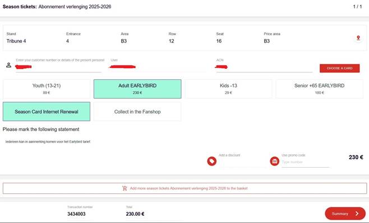
Task: Click the Abonnement verlenging 2025-2026 title
Action: tap(75, 7)
